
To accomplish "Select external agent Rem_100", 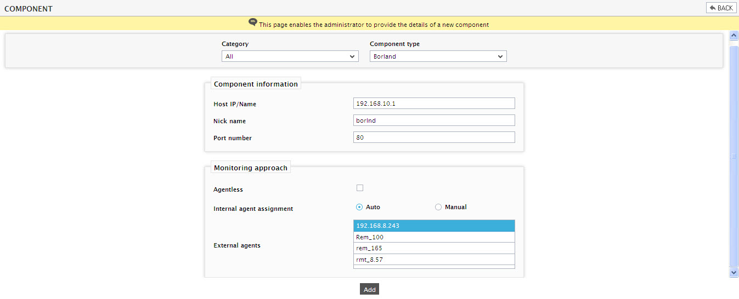I will [434, 237].
